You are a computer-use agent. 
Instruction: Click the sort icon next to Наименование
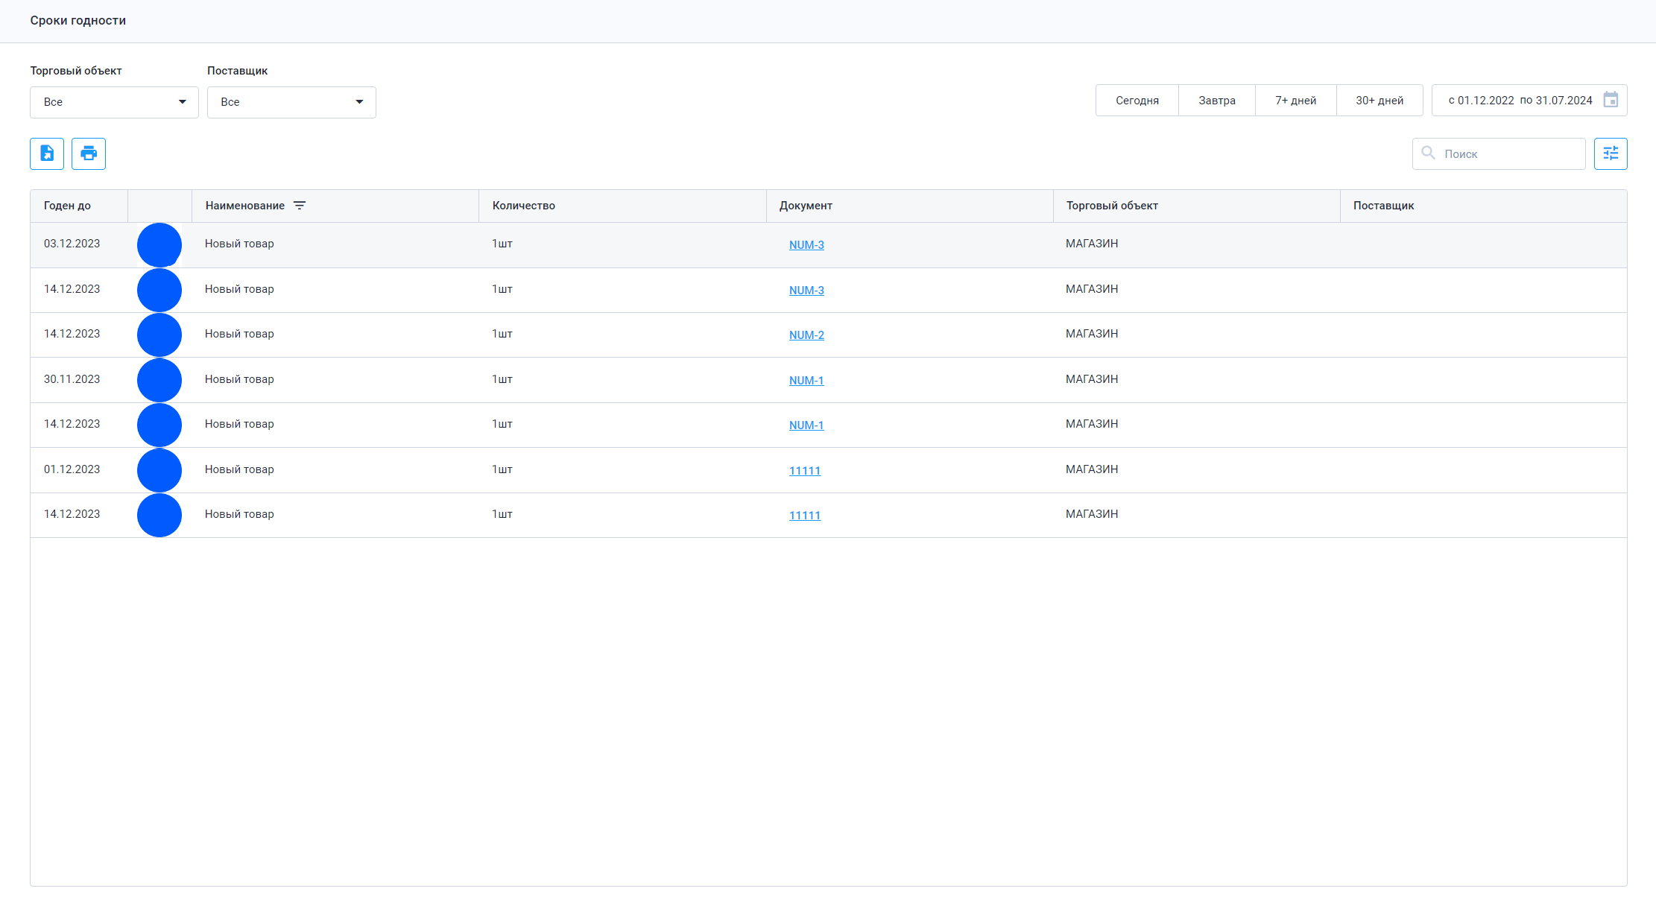[x=300, y=206]
